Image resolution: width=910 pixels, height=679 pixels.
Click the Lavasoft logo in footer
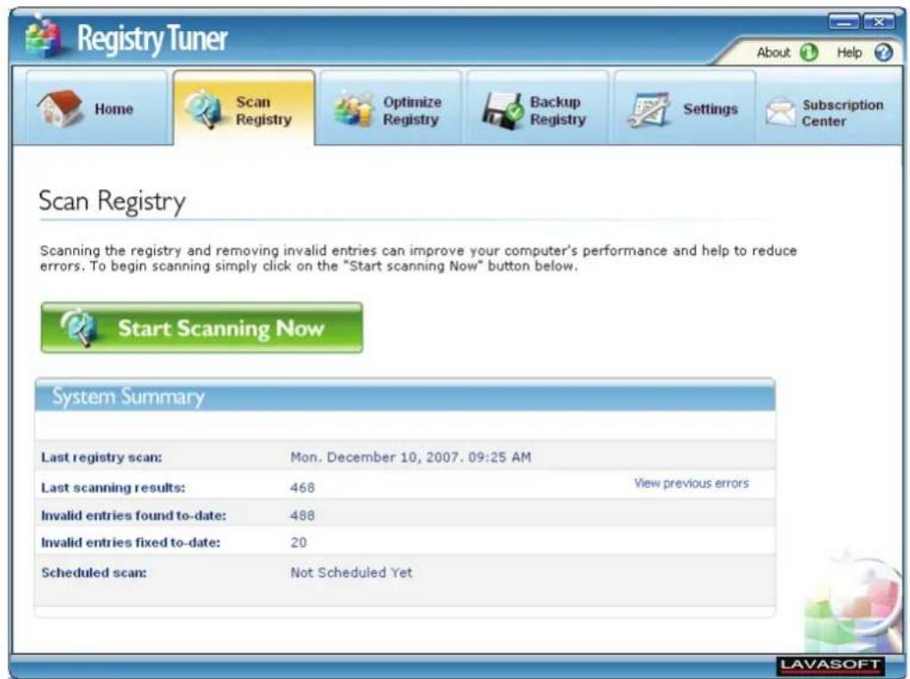(830, 665)
